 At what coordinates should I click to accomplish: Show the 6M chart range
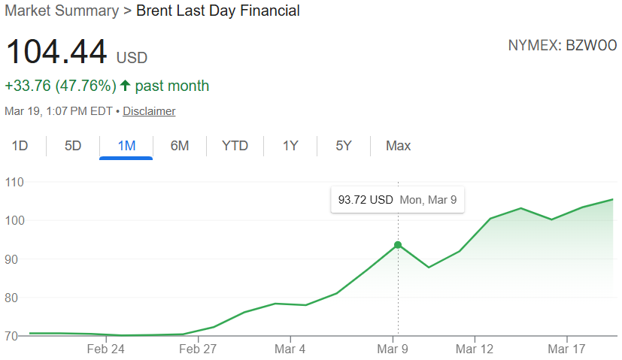coord(180,146)
